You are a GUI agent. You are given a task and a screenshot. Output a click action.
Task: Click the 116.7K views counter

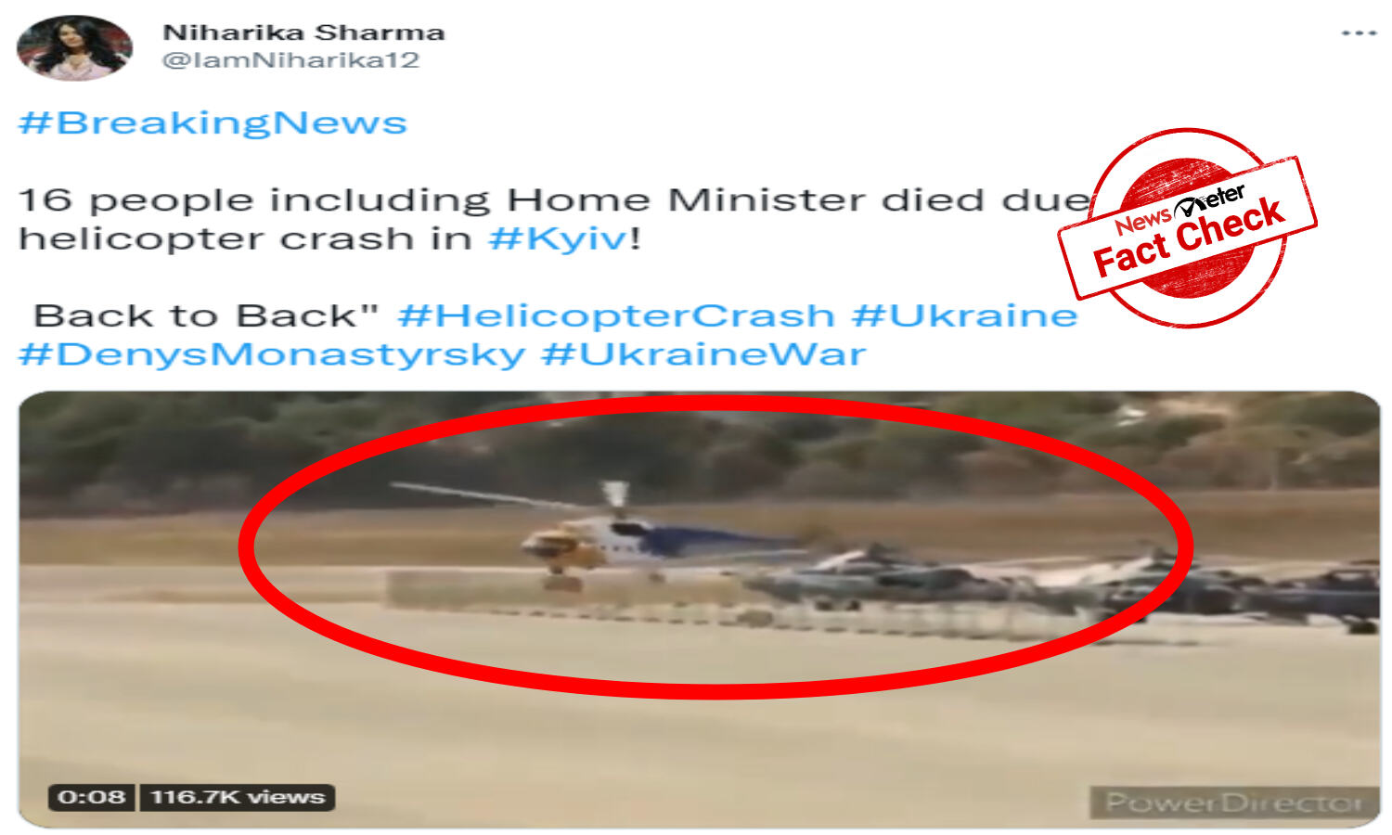pos(238,797)
